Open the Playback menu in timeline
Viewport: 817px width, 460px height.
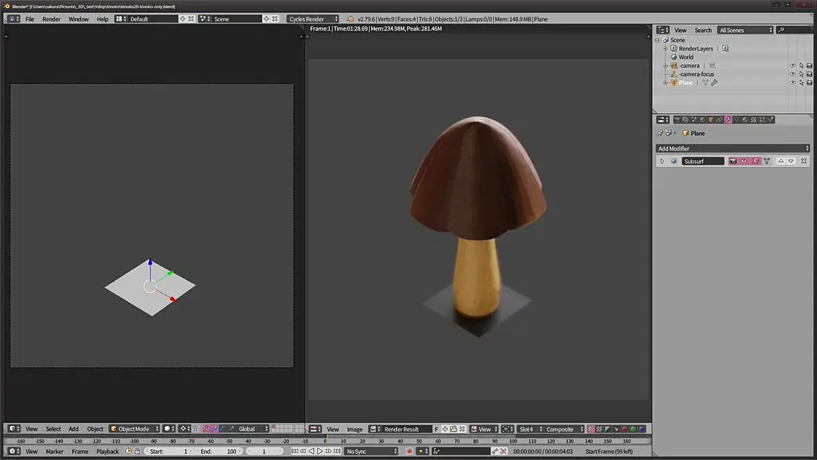(x=107, y=451)
